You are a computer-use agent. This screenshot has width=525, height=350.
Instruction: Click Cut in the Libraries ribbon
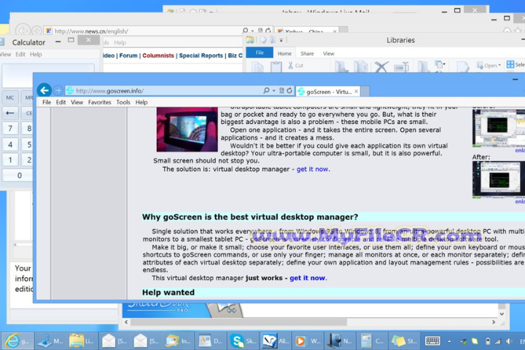tap(295, 66)
